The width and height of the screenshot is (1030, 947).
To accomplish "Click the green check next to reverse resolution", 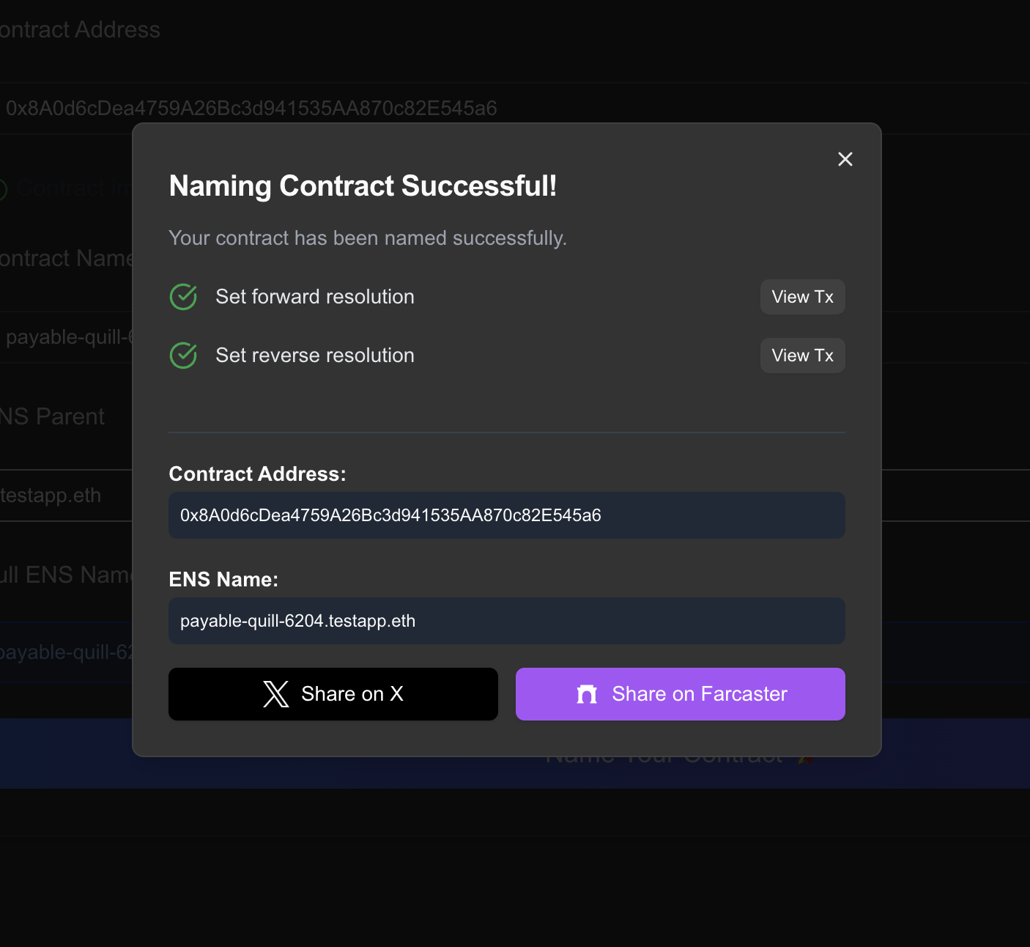I will click(x=183, y=355).
